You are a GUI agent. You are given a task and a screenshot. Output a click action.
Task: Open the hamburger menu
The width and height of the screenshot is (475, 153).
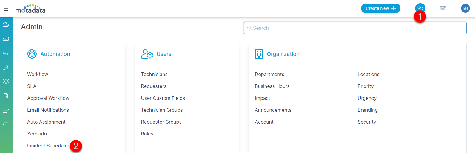point(6,9)
